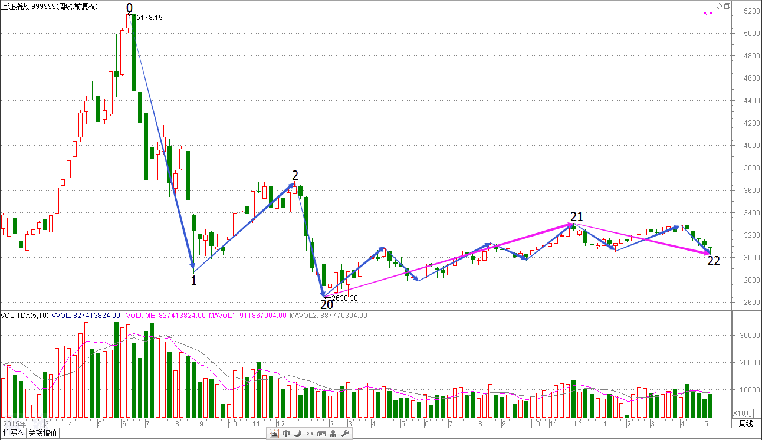Click the diamond icon at chart top-right
Screen dimensions: 762x440
coord(719,6)
